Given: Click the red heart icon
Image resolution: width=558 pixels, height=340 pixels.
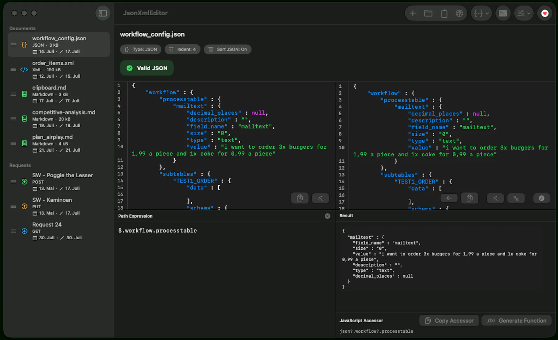Looking at the screenshot, I should [545, 13].
